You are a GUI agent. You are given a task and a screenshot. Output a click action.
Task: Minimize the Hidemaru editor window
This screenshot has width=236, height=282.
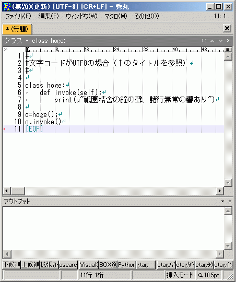pos(210,7)
